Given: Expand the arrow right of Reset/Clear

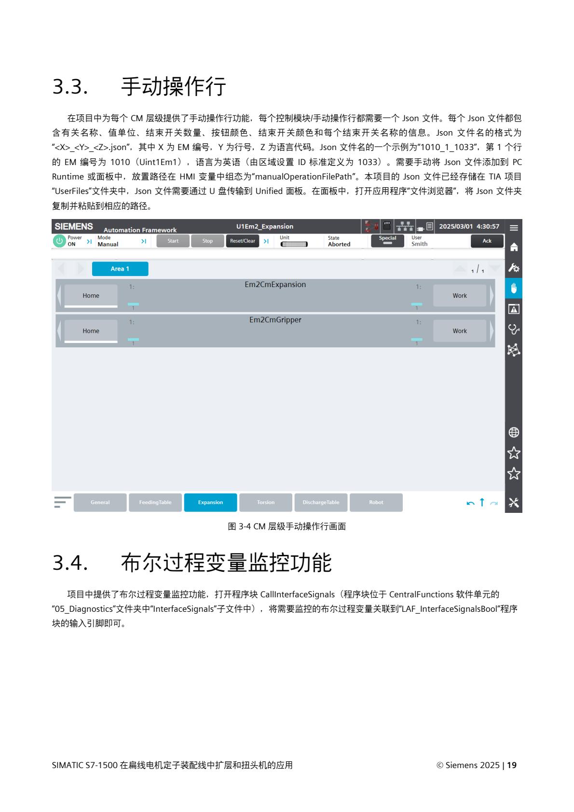Looking at the screenshot, I should point(266,241).
